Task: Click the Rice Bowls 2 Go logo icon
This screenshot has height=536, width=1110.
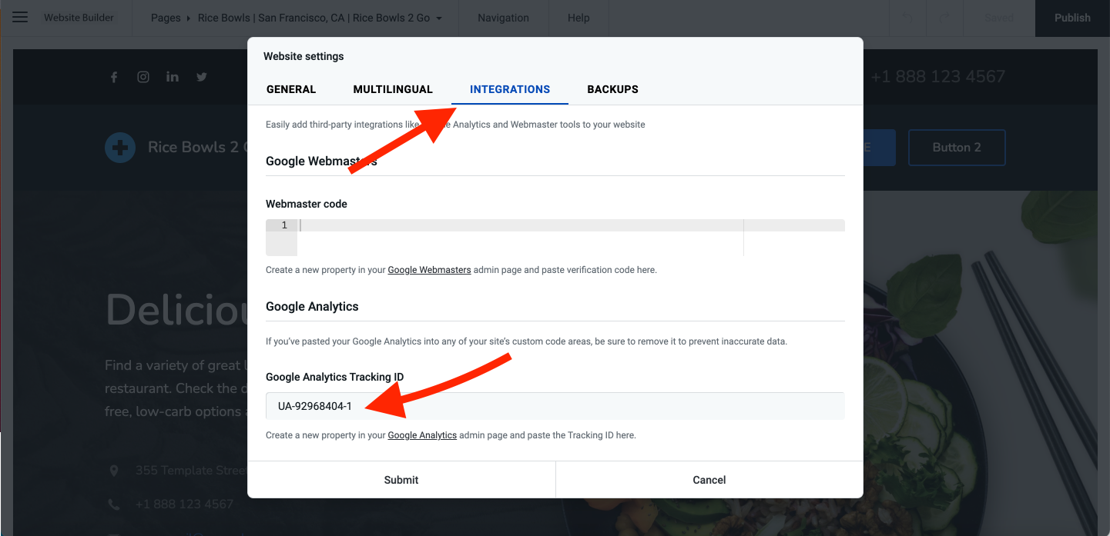Action: pyautogui.click(x=119, y=148)
